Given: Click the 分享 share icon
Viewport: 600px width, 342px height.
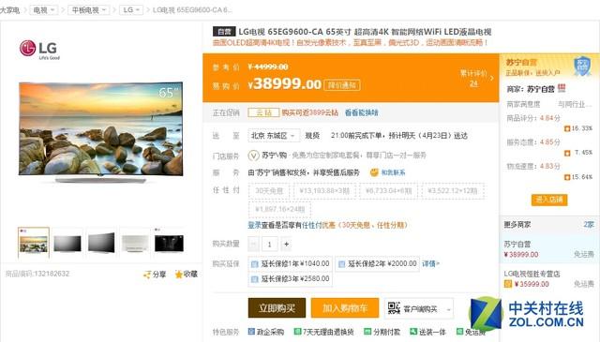Looking at the screenshot, I should coord(147,275).
